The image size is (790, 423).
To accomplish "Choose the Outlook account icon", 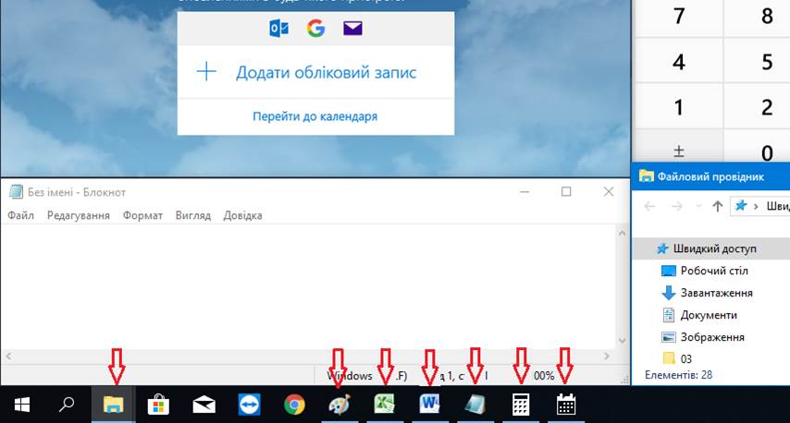I will pos(279,28).
